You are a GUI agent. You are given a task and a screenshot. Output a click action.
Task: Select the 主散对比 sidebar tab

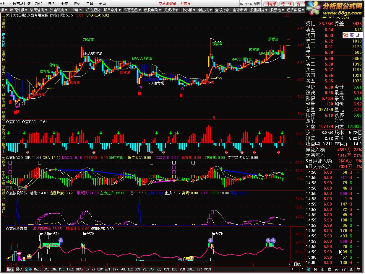click(x=3, y=132)
